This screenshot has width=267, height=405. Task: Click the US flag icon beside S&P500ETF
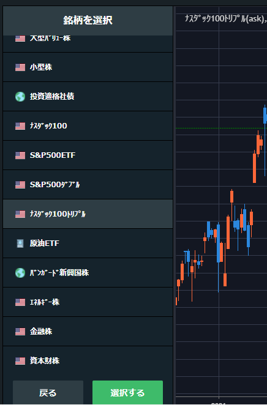point(20,155)
